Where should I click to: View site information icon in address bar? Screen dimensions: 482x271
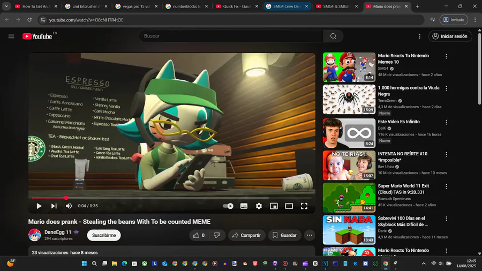[x=43, y=20]
